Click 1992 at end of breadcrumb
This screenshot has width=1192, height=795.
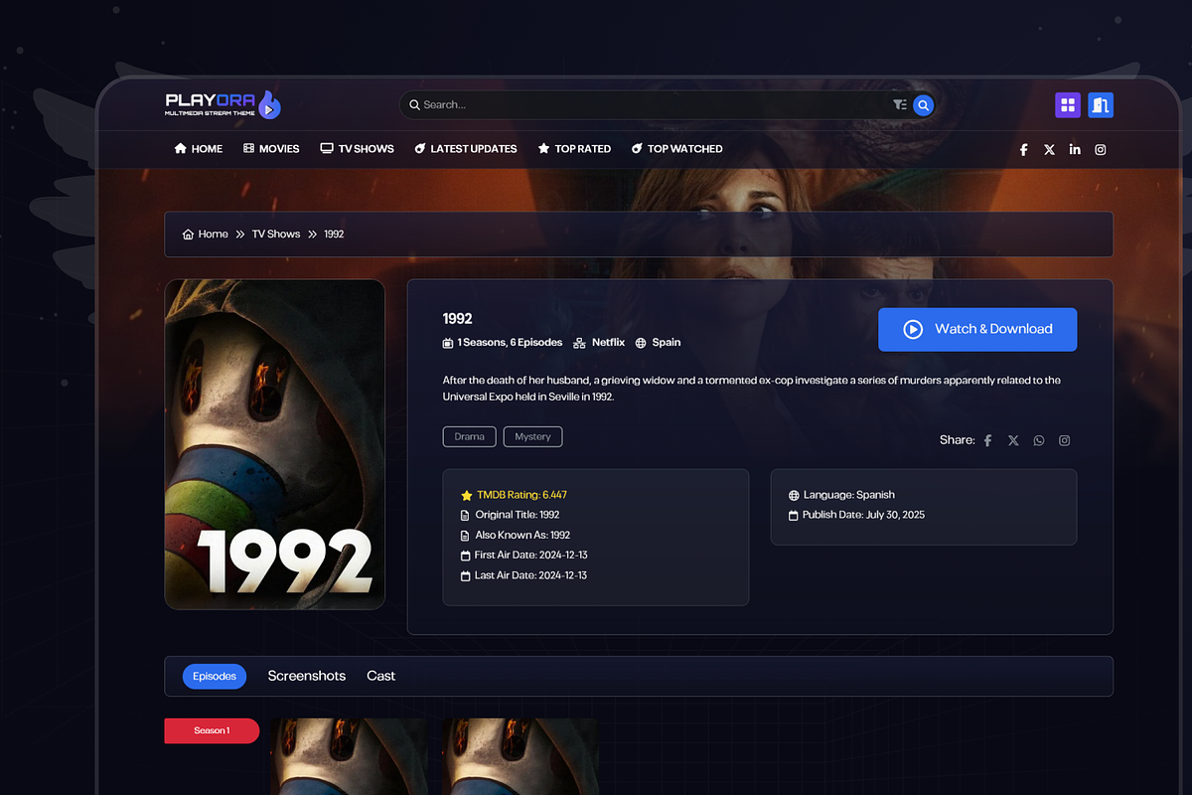point(334,235)
